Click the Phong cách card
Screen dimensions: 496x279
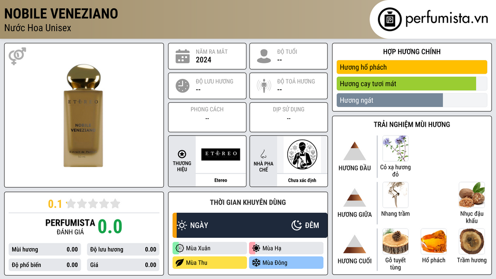point(207,117)
